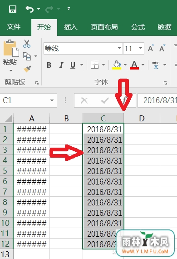177x259 pixels.
Task: Toggle Italic formatting
Action: [61, 65]
